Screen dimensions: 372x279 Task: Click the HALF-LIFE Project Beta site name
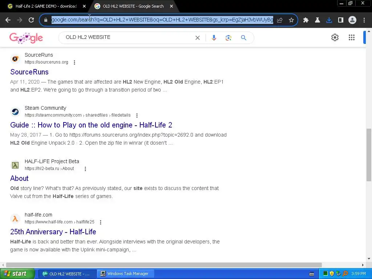(52, 161)
